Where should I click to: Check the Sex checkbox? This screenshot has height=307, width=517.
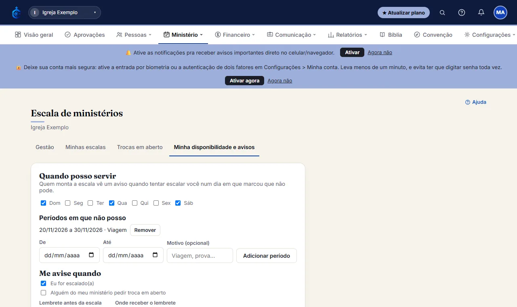[x=156, y=203]
